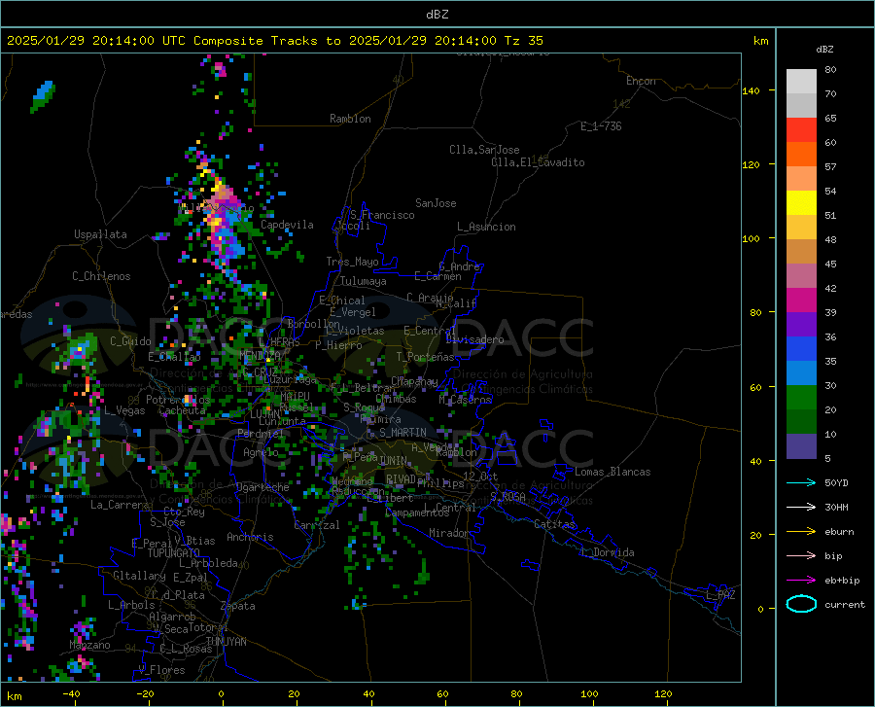
Task: Click the purple 10 dBZ color swatch
Action: tap(801, 445)
